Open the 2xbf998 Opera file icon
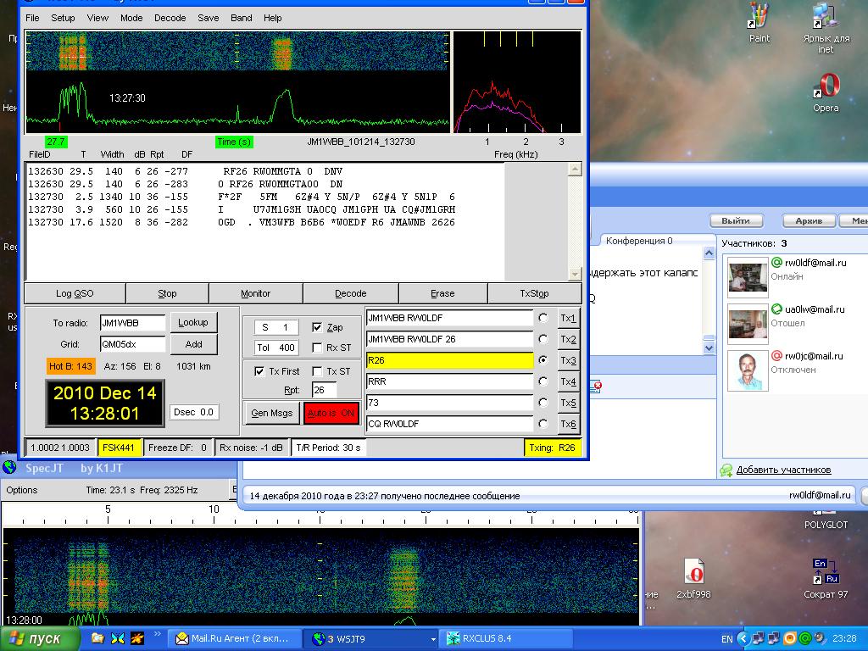Viewport: 868px width, 651px height. tap(693, 578)
